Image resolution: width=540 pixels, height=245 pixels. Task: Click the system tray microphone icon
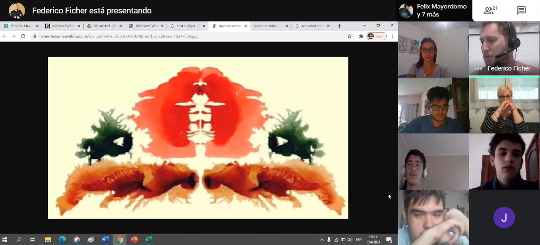pyautogui.click(x=329, y=240)
